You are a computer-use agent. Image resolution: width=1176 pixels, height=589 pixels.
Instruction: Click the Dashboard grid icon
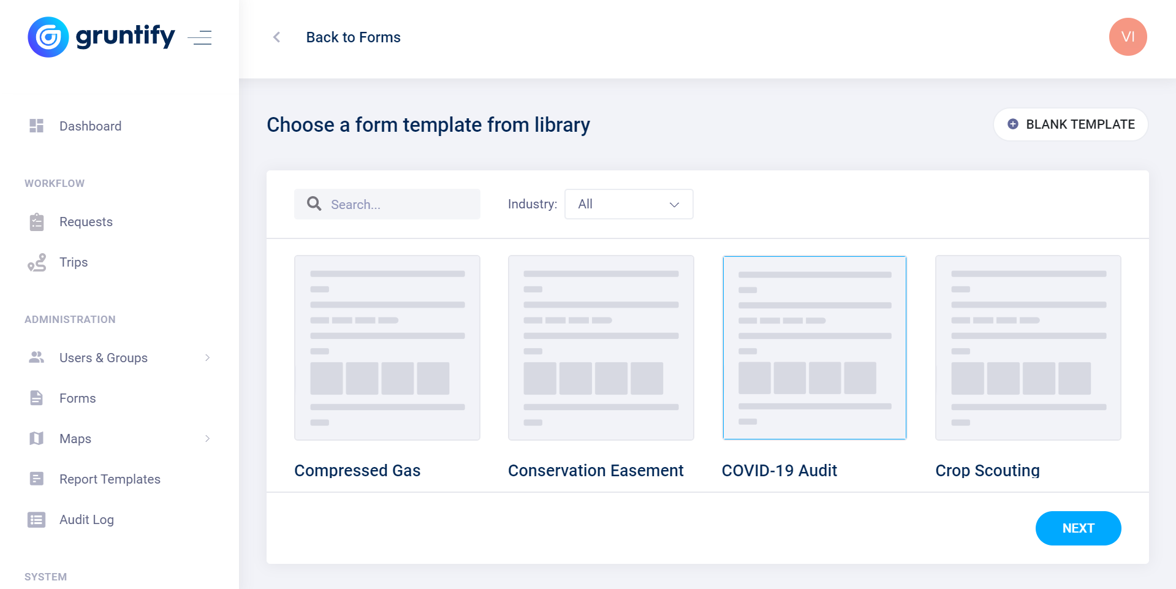click(37, 126)
